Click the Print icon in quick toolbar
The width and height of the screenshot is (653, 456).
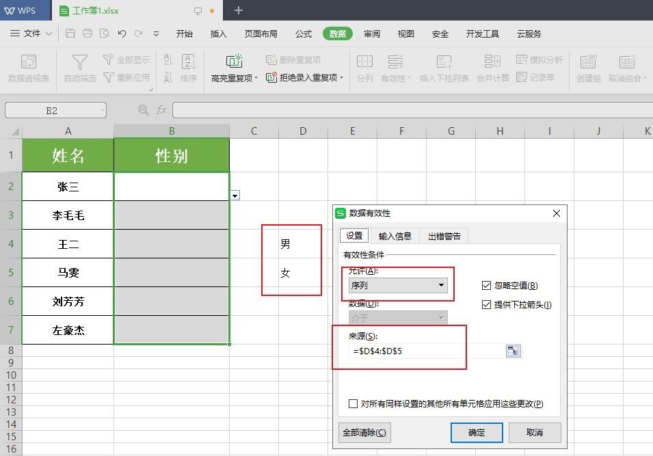(88, 33)
